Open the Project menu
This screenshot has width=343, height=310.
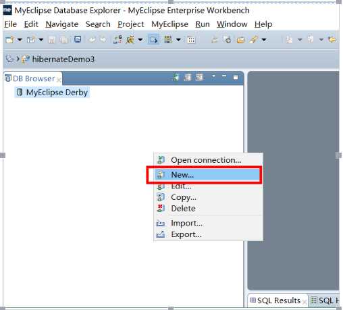pyautogui.click(x=131, y=24)
